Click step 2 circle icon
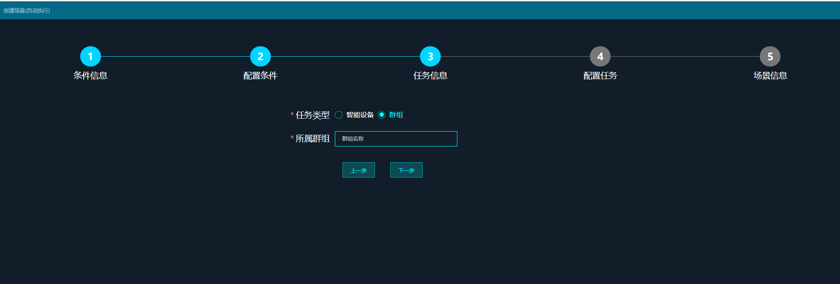This screenshot has height=284, width=840. [x=260, y=57]
